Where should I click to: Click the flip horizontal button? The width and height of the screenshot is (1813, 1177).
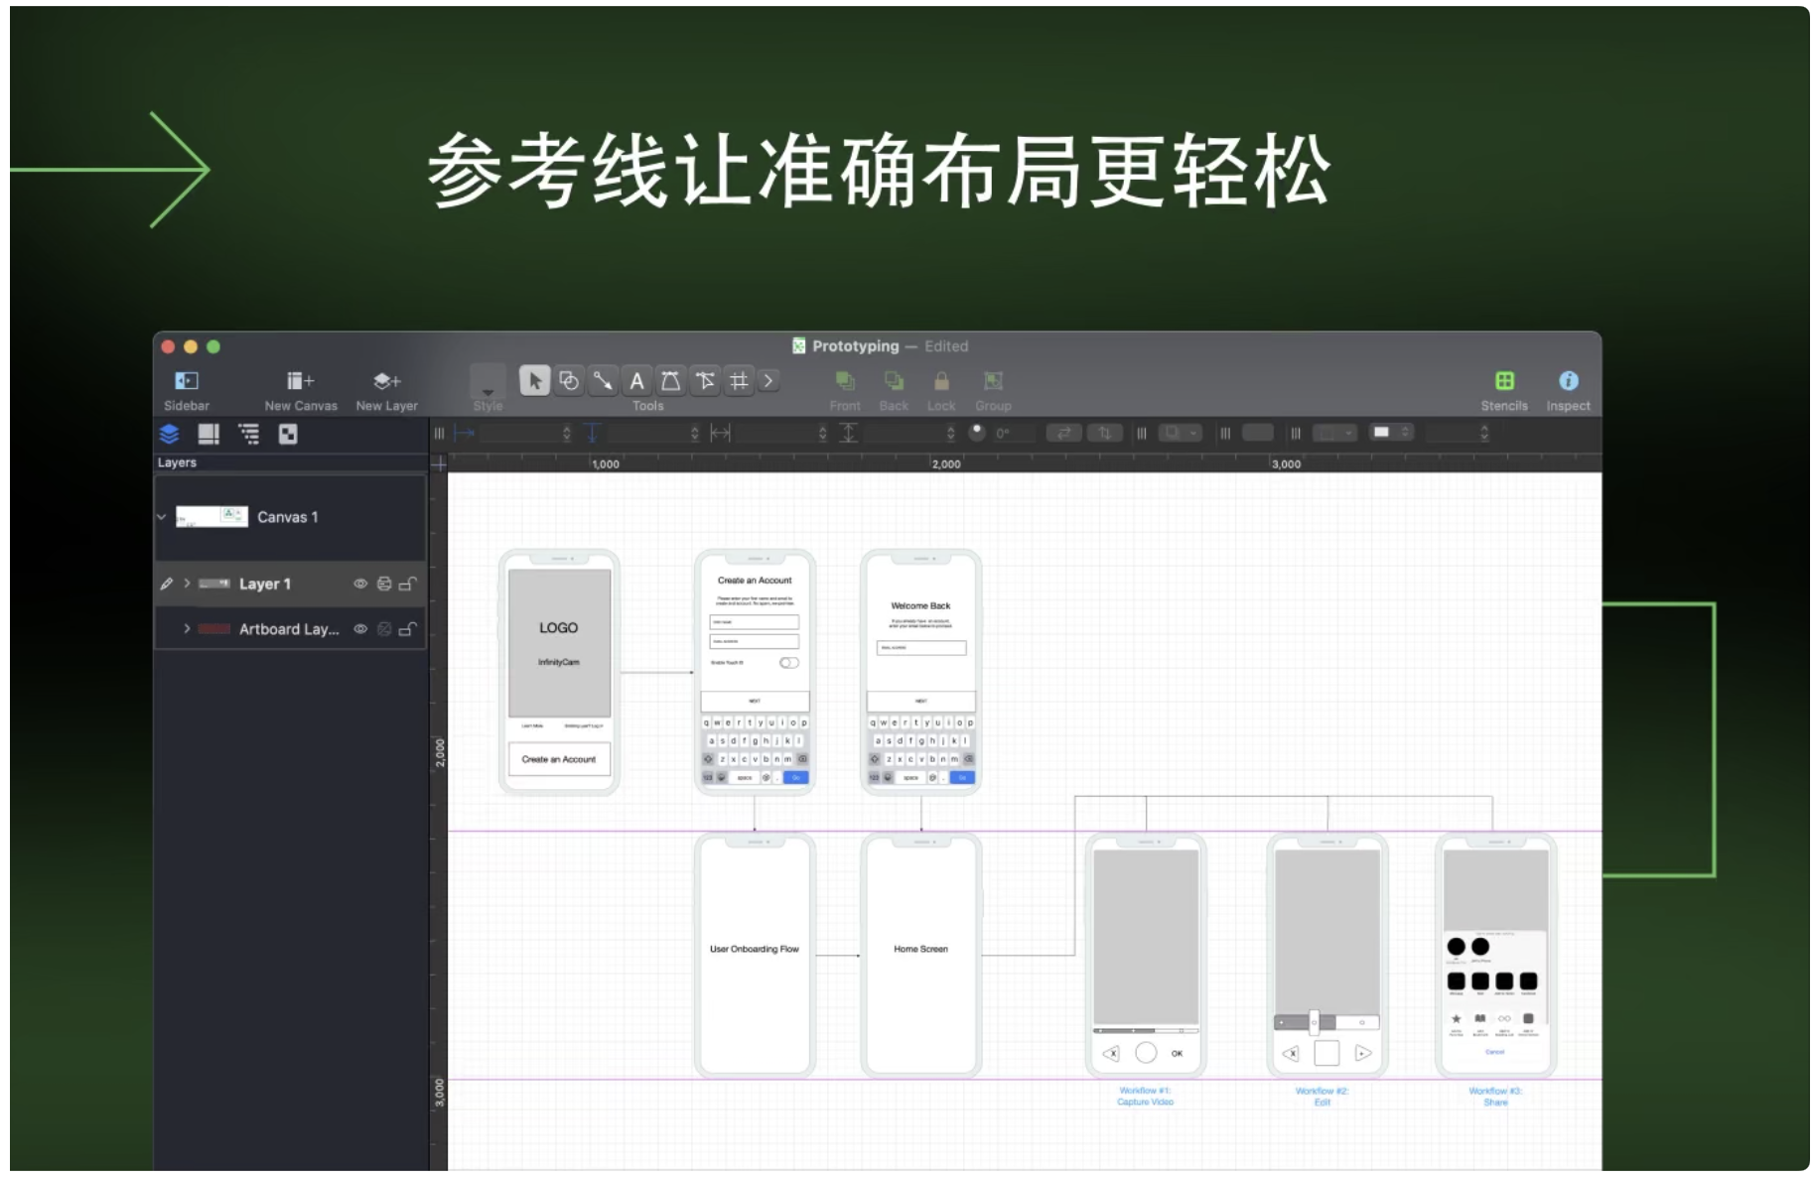[1063, 433]
